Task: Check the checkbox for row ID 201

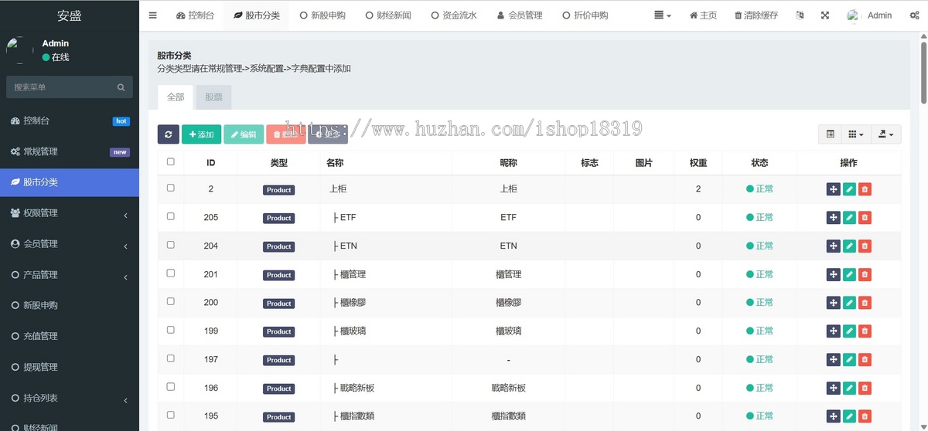Action: [171, 273]
